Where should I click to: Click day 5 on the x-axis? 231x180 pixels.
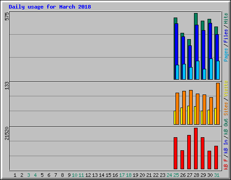tap(42, 175)
